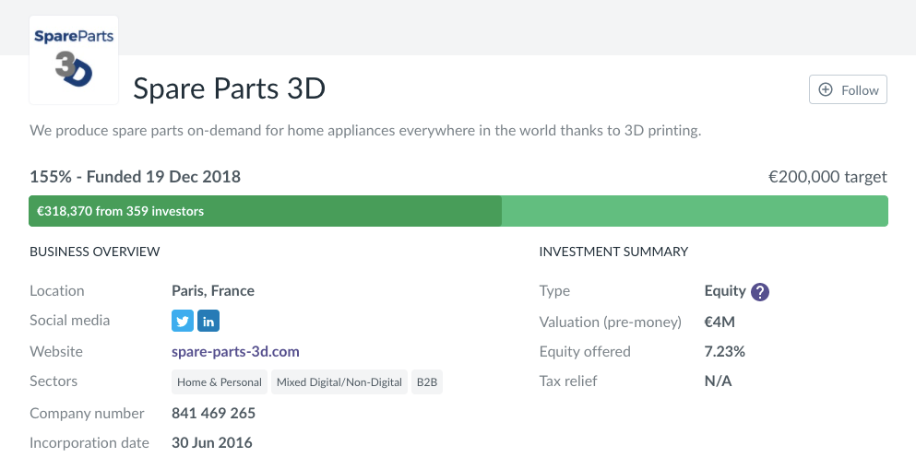Select the Mixed Digital/Non-Digital sector tag
Screen dimensions: 916x469
click(x=339, y=382)
